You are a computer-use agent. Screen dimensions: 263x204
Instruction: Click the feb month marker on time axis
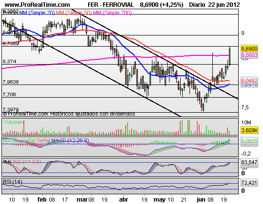tap(42, 200)
